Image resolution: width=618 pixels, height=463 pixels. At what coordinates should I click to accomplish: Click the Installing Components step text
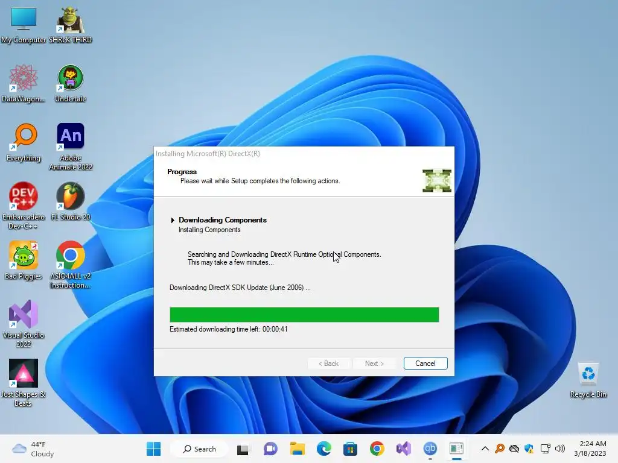click(x=209, y=230)
